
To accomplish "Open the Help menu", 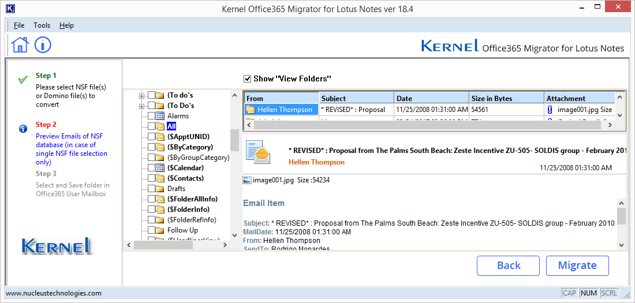I will [66, 25].
